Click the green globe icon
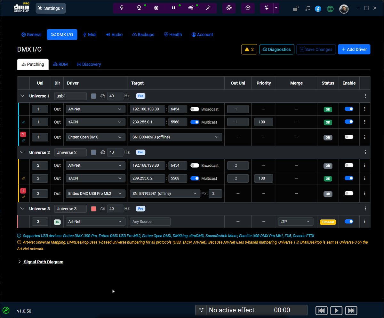 coord(330,9)
